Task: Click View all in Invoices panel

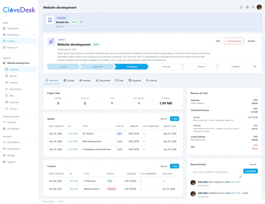Action: point(163,166)
